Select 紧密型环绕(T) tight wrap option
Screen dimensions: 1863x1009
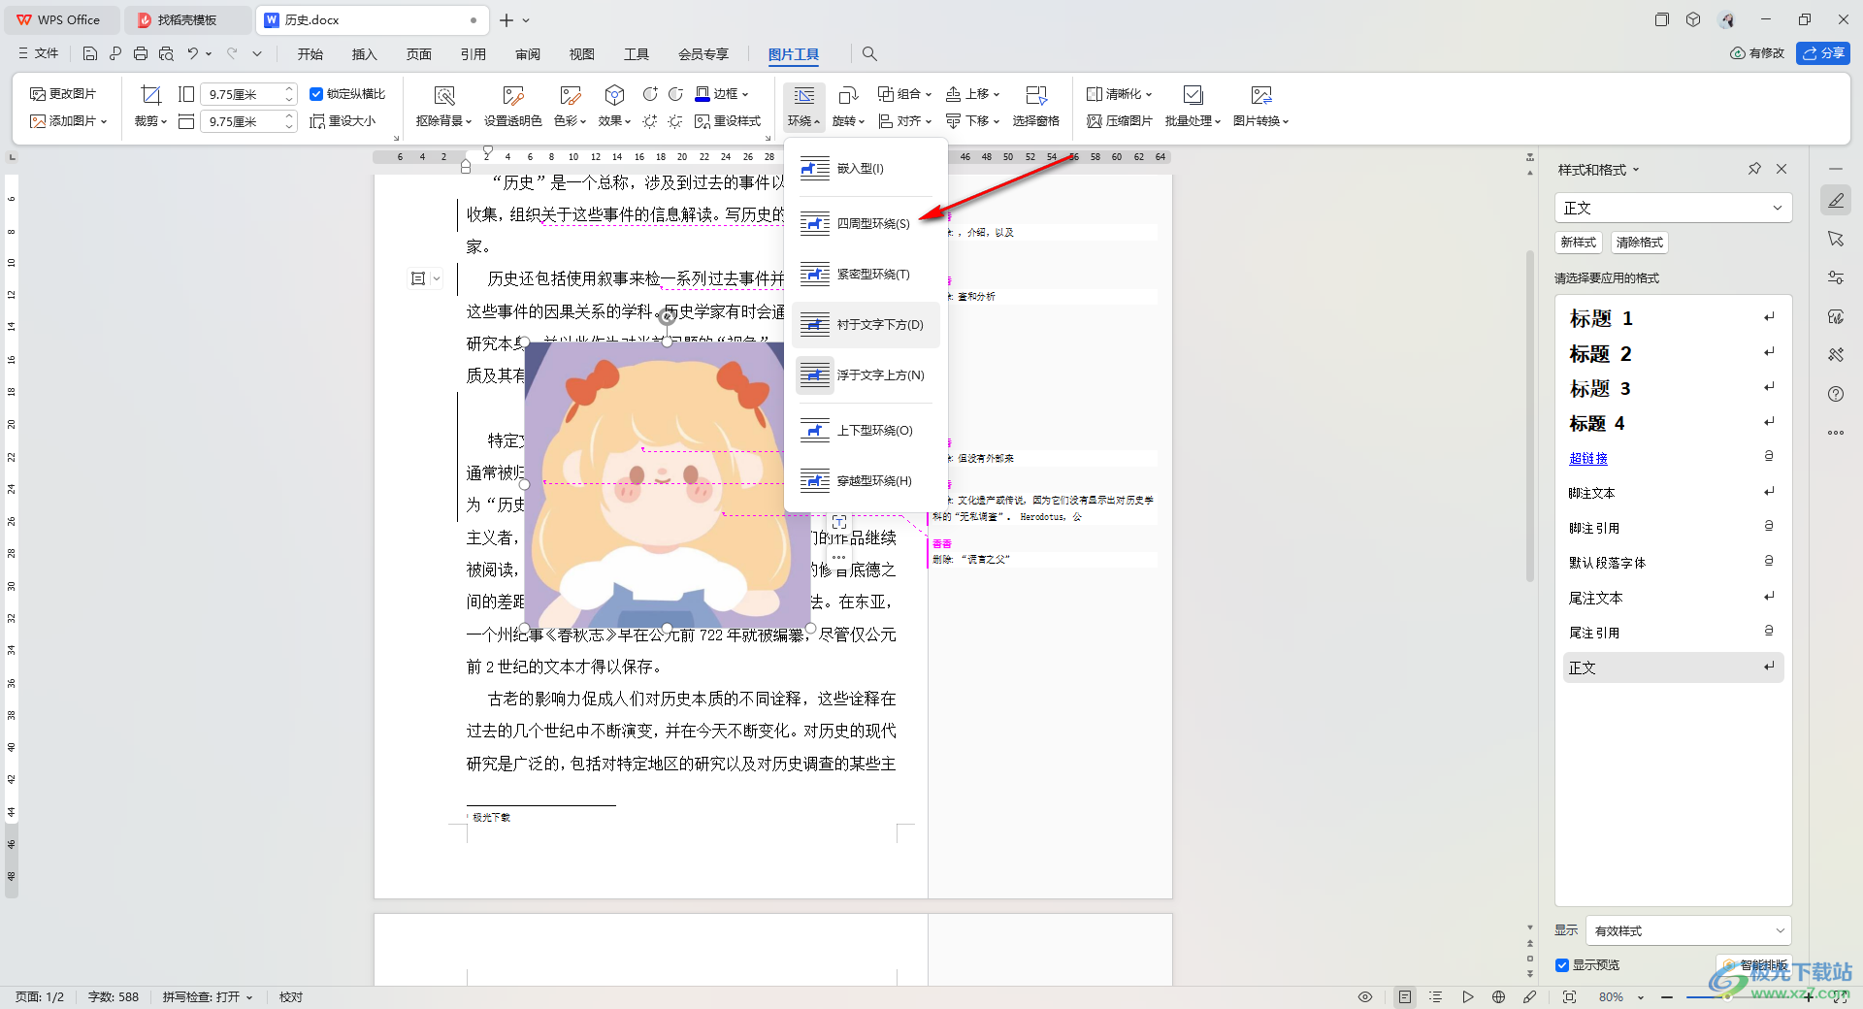(866, 275)
